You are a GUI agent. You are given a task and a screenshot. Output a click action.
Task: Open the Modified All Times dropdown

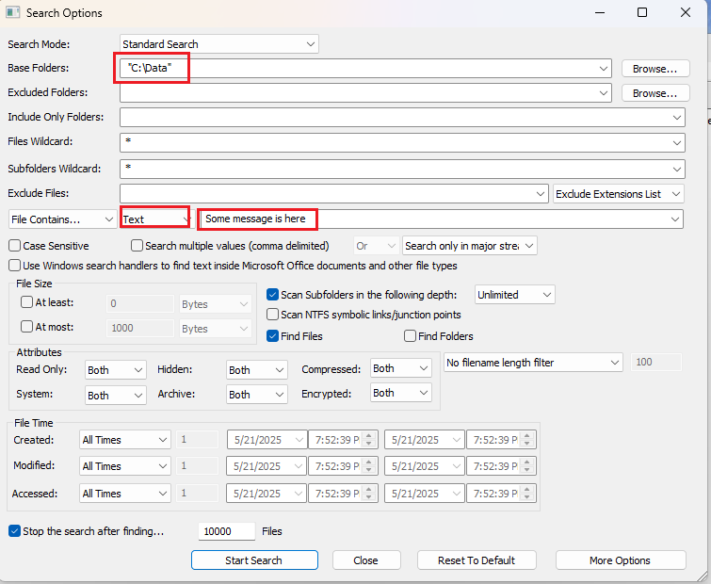click(x=124, y=466)
